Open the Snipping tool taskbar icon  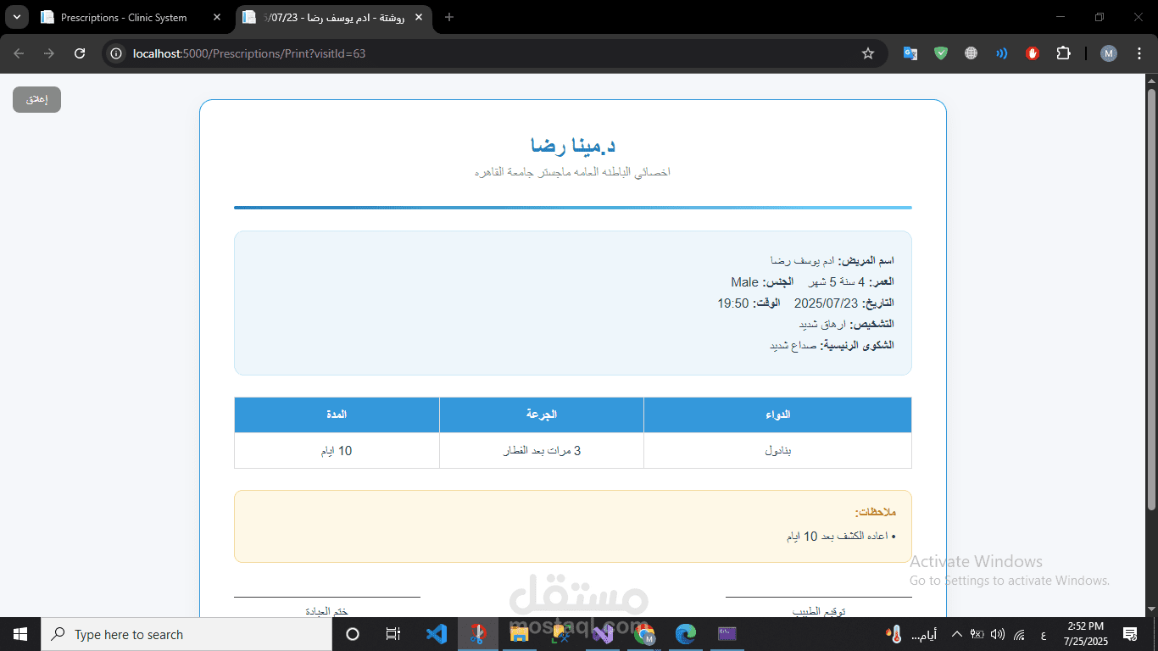pyautogui.click(x=478, y=634)
